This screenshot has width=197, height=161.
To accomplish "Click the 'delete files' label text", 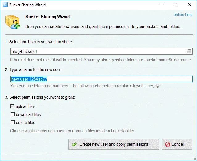I will (x=25, y=123).
